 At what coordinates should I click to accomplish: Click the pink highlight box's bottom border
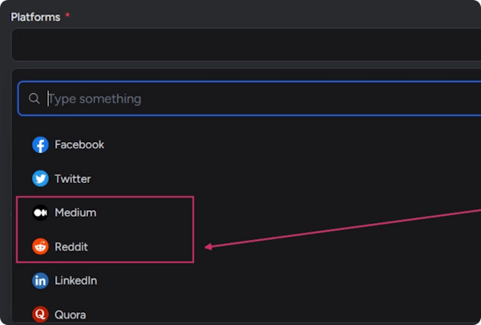click(104, 262)
